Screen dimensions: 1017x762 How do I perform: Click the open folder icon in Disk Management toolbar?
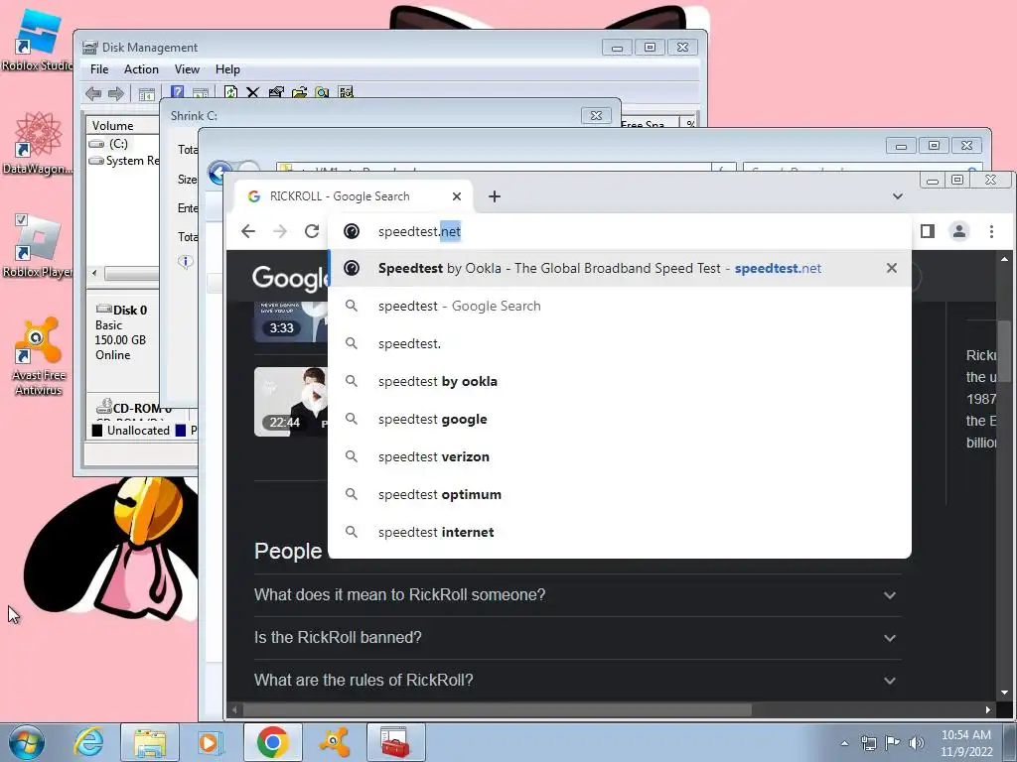click(299, 92)
